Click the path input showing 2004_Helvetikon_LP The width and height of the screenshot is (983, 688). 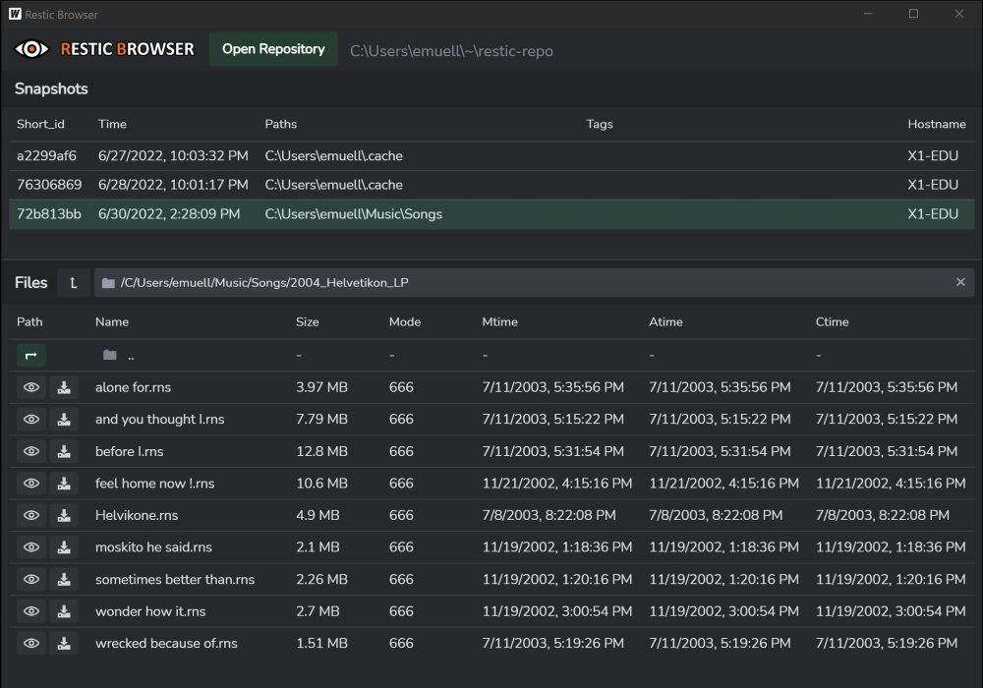coord(393,282)
